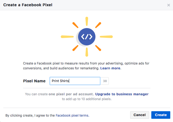Click the Pixel Name label

click(34, 81)
